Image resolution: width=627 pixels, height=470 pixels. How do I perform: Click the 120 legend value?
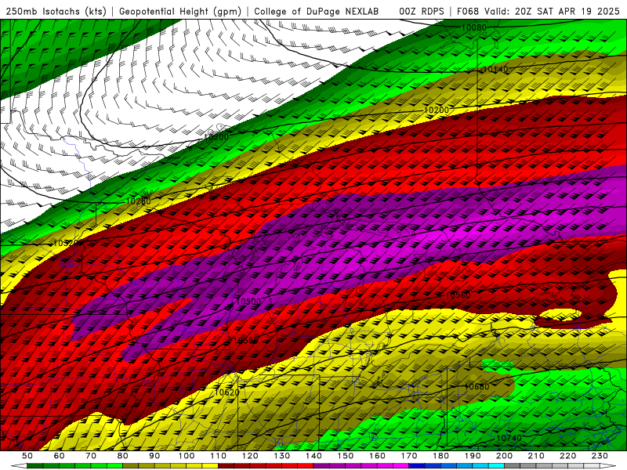click(x=249, y=456)
